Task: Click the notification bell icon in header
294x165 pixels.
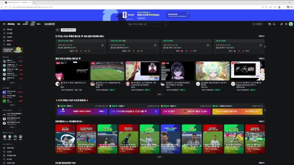Action: click(274, 24)
